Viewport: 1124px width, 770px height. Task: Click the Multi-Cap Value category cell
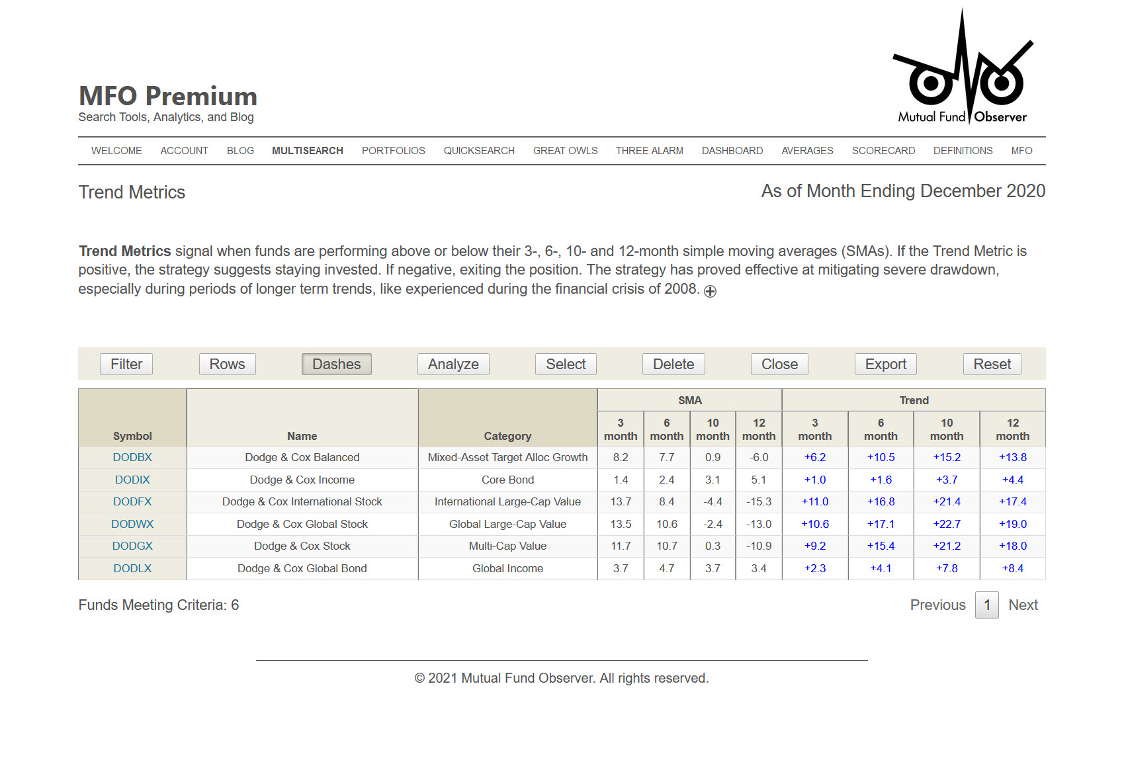pyautogui.click(x=507, y=546)
